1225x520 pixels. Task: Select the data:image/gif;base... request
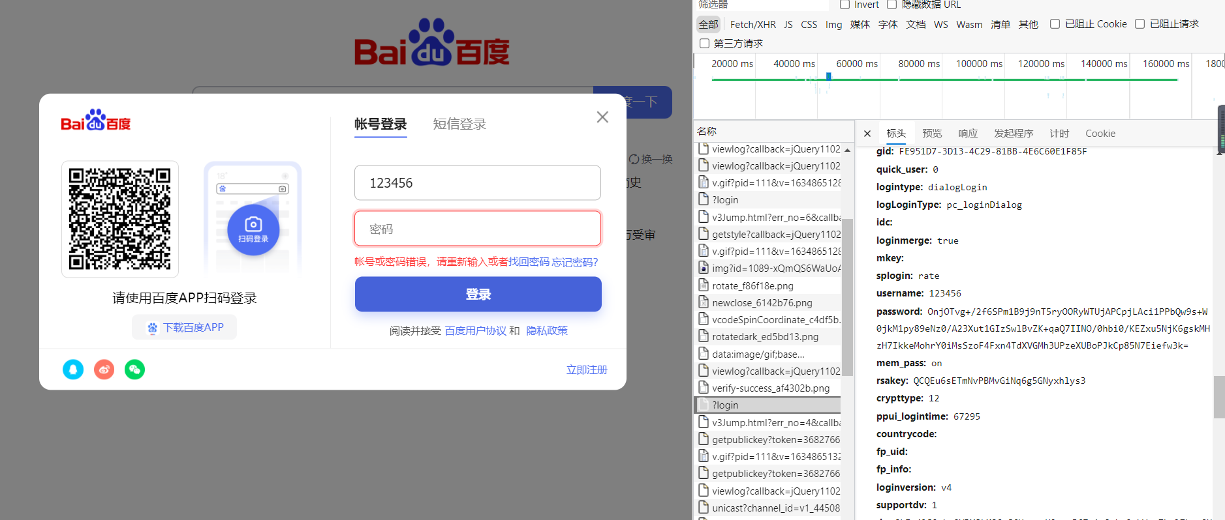click(x=768, y=354)
